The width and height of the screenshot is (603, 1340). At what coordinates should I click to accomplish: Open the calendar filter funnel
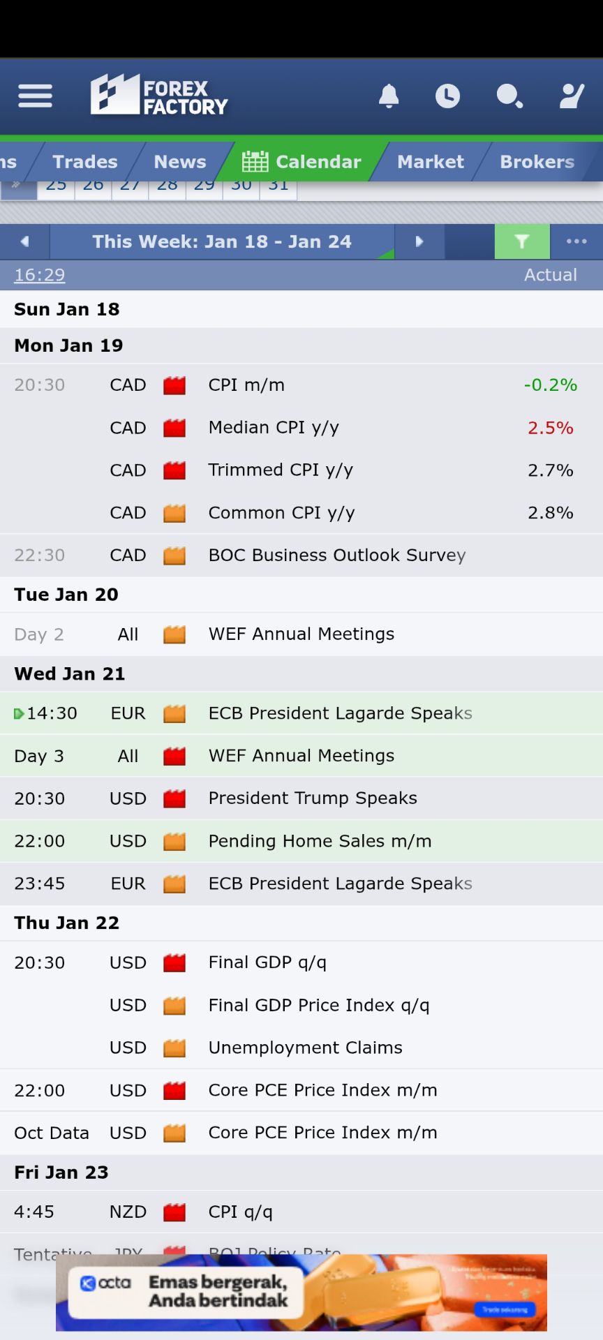[522, 241]
